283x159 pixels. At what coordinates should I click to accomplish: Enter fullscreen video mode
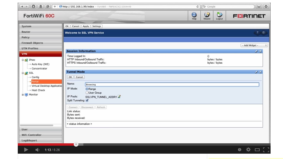[266, 150]
